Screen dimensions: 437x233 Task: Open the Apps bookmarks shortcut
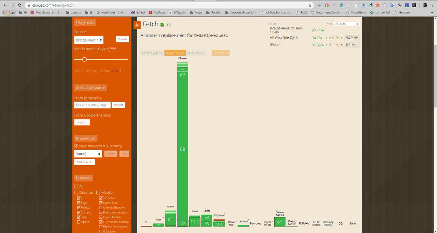tap(9, 12)
